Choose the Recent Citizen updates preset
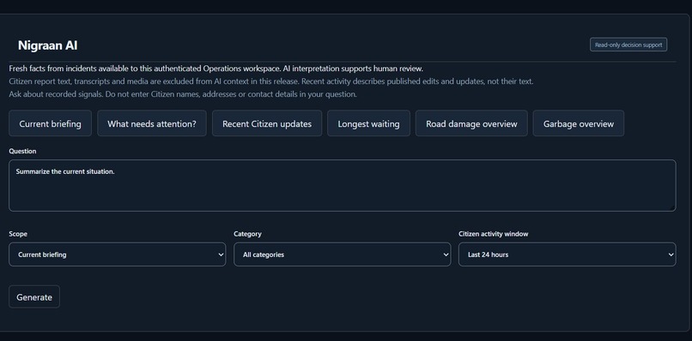 (x=267, y=123)
